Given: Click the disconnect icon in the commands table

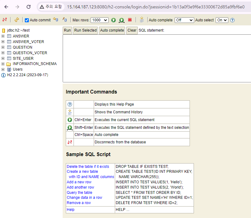Looking at the screenshot, I should click(69, 142).
